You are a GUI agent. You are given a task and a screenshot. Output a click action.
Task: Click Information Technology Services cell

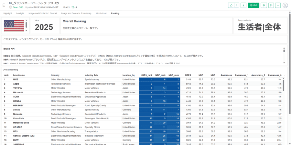point(100,84)
